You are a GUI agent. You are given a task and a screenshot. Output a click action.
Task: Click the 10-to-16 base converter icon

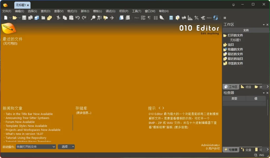pyautogui.click(x=216, y=18)
